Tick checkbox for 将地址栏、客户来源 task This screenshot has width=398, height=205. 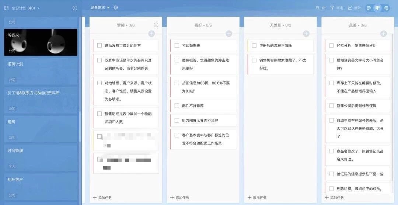99,83
